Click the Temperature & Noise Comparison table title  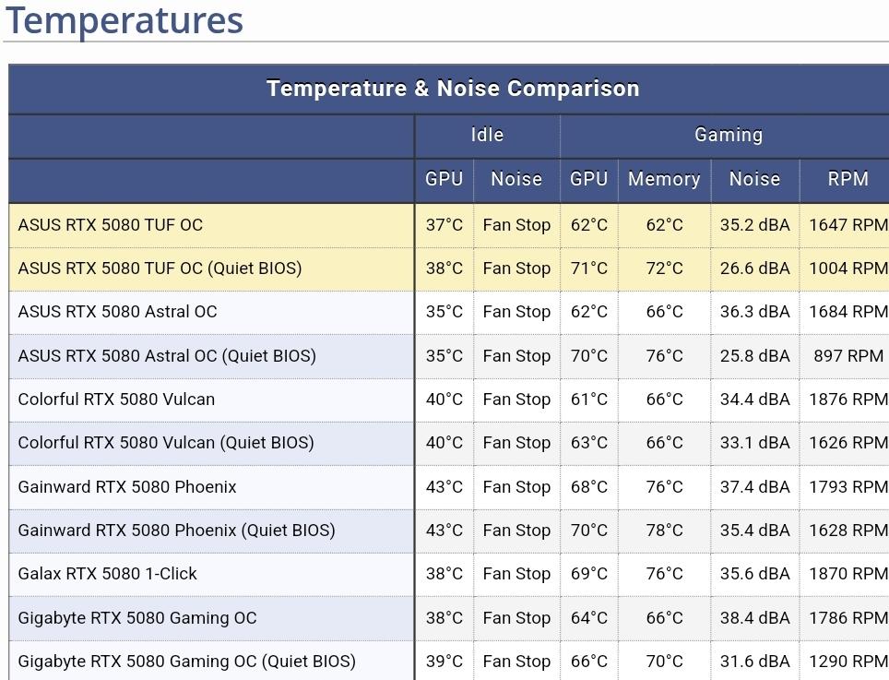[452, 89]
